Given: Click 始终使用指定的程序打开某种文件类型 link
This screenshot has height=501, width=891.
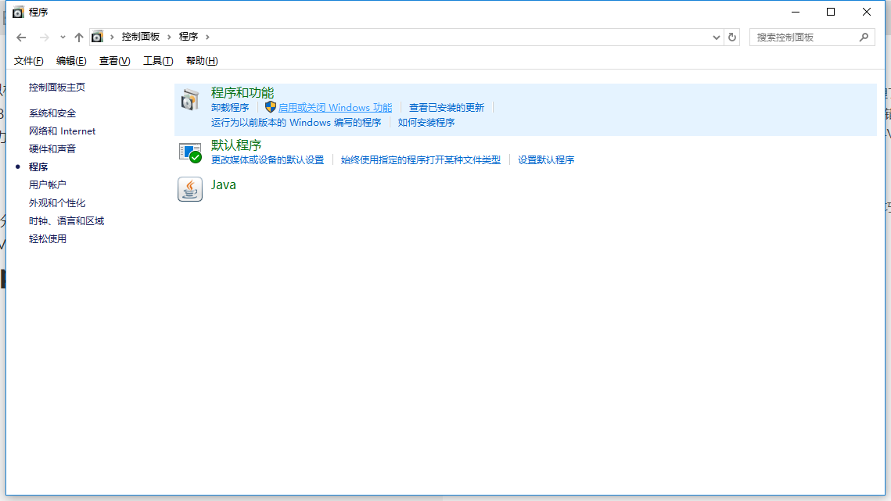Looking at the screenshot, I should [x=421, y=159].
